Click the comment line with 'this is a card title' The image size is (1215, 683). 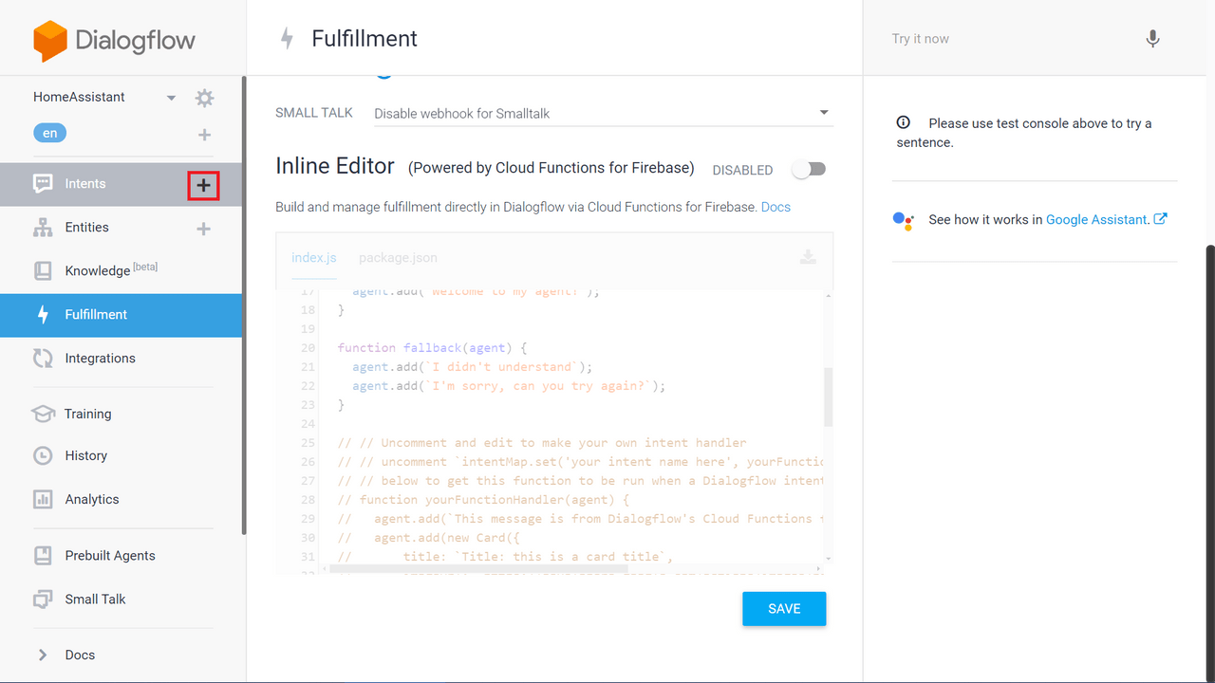coord(505,557)
